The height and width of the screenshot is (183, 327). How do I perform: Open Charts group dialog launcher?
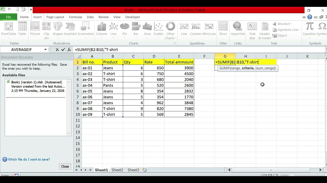[x=175, y=43]
